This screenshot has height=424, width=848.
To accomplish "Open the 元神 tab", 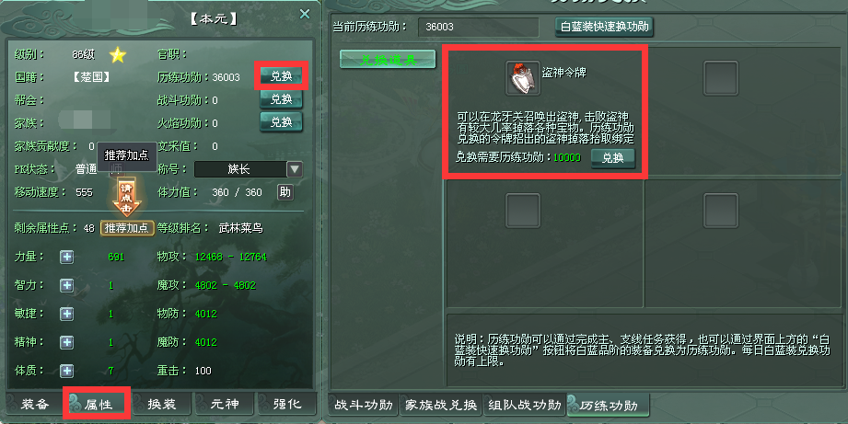I will pos(225,404).
